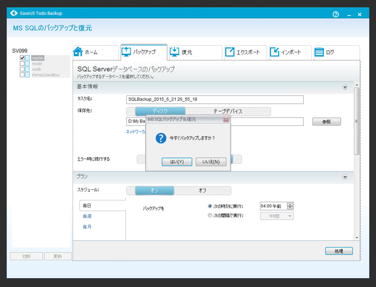Click the export arrow icon
This screenshot has width=376, height=287.
click(x=229, y=52)
